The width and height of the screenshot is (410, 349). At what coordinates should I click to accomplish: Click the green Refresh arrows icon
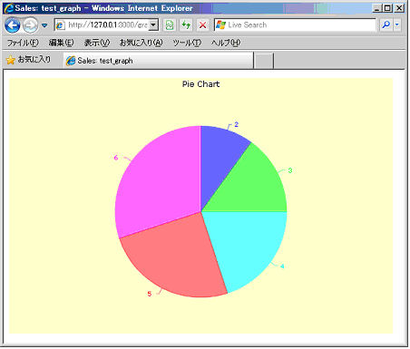(x=186, y=24)
